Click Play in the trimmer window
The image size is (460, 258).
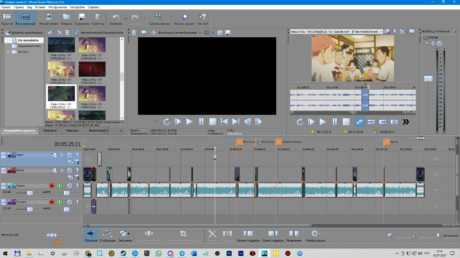pos(323,122)
